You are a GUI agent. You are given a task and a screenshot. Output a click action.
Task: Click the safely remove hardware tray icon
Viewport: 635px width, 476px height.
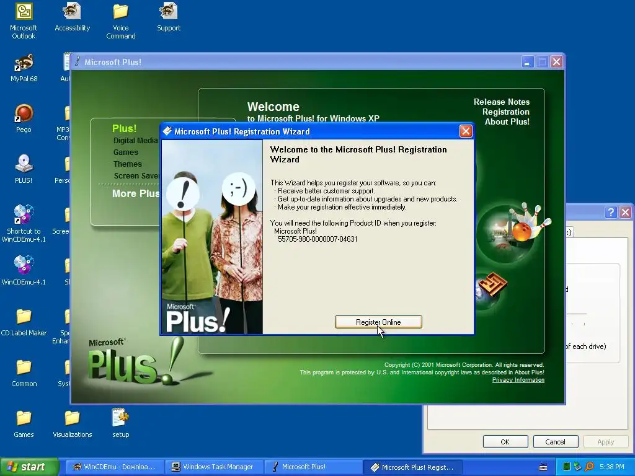(x=577, y=467)
